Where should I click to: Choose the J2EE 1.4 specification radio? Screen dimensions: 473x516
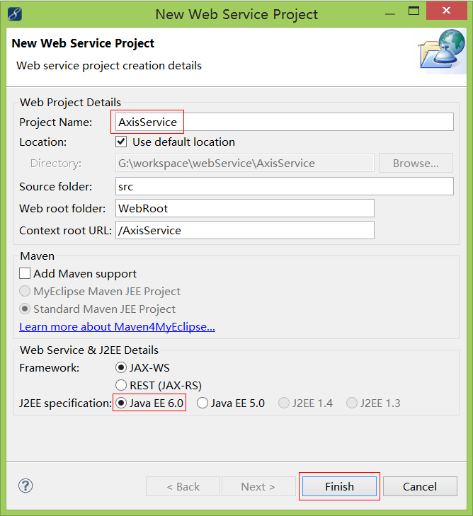pos(284,403)
